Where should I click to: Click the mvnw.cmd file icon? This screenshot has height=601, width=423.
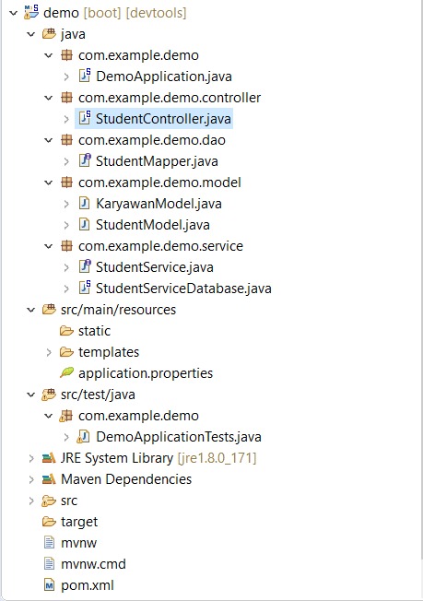[50, 563]
